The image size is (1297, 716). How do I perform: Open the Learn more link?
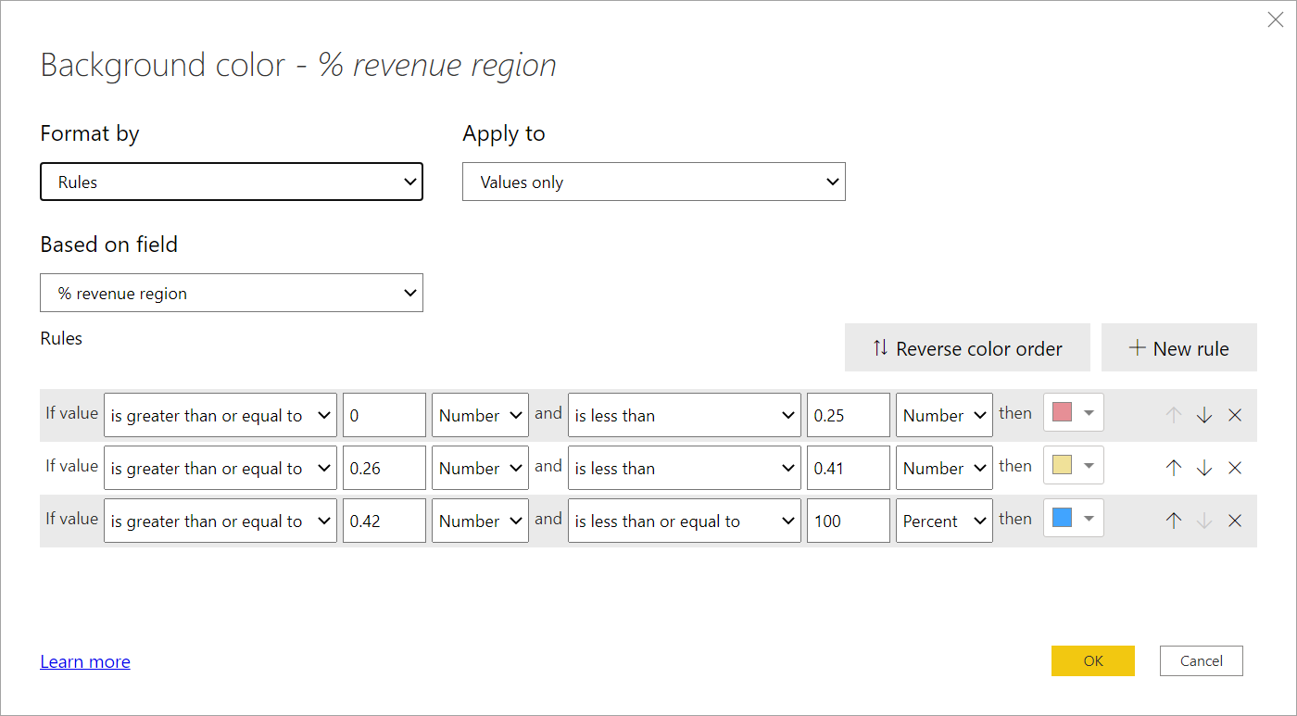click(x=85, y=661)
